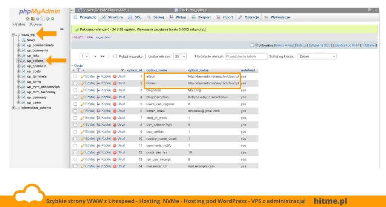Select wp_term_taxonomy in the tree

pyautogui.click(x=41, y=92)
